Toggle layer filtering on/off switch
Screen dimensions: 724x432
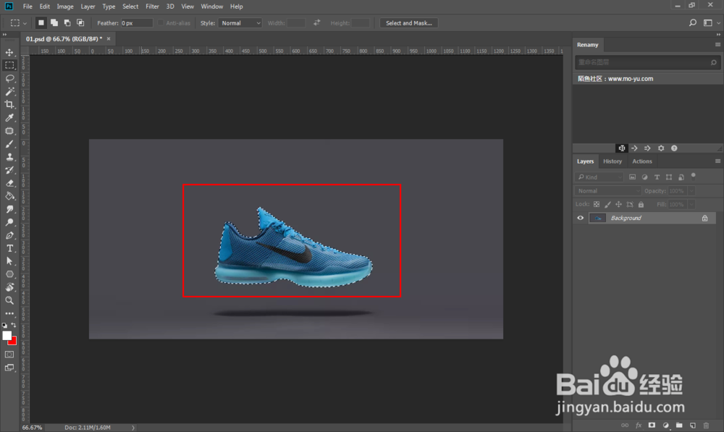pos(693,175)
